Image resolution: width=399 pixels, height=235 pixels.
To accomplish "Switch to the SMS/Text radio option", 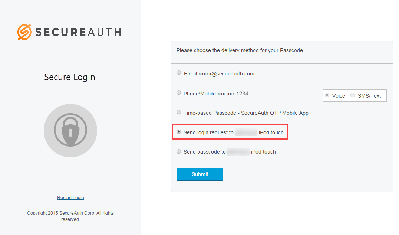I will (x=353, y=95).
